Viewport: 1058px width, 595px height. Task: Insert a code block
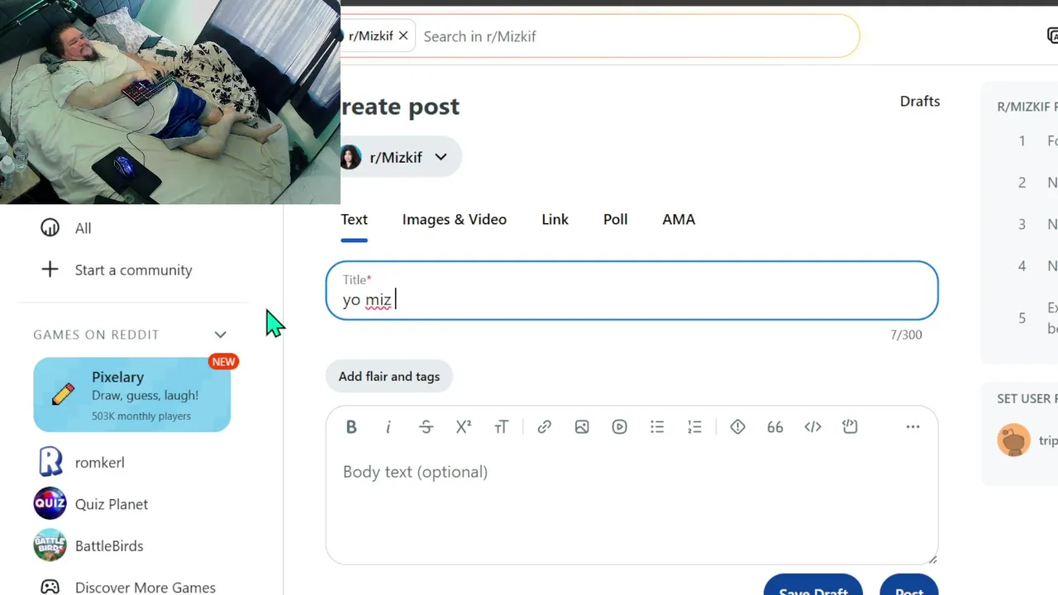[x=850, y=427]
